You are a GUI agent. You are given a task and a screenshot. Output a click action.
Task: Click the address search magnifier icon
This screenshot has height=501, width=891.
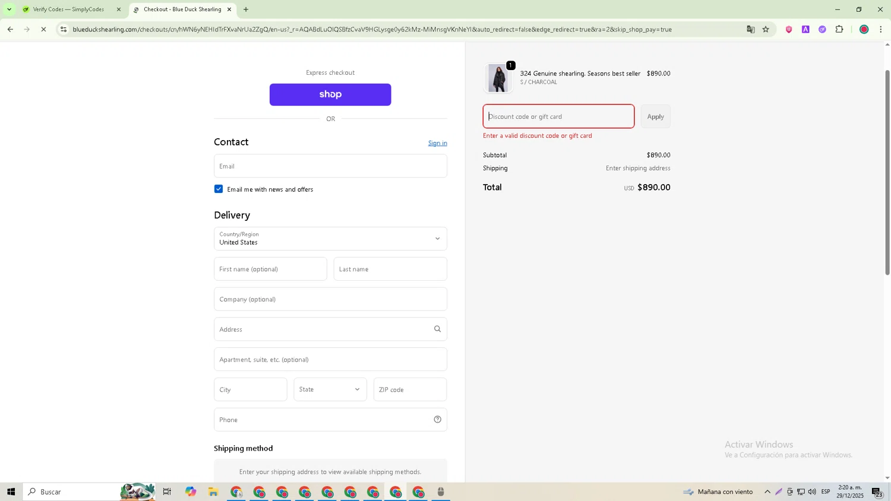pyautogui.click(x=438, y=329)
